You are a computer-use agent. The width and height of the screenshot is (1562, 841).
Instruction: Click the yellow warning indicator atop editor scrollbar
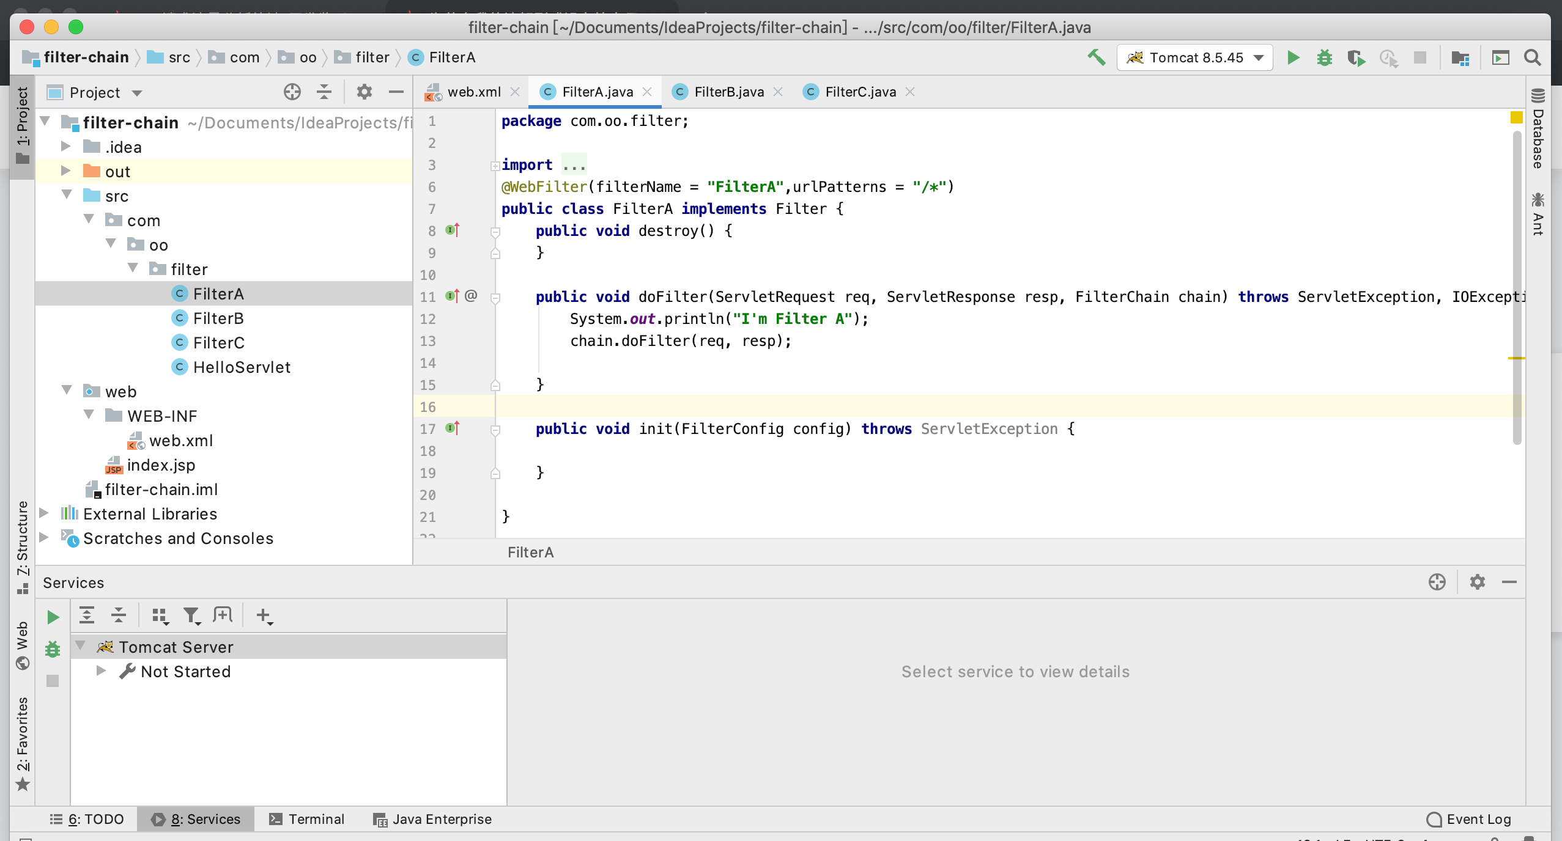[1517, 117]
